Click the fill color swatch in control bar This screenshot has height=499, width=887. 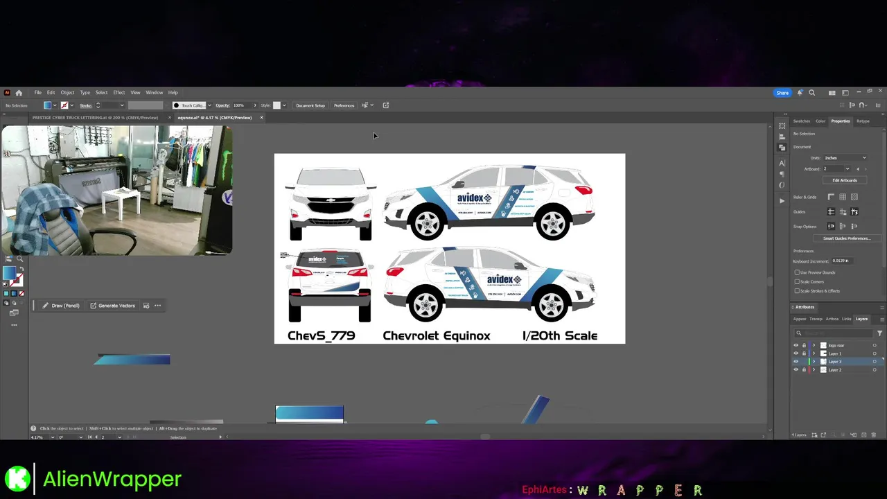click(47, 105)
